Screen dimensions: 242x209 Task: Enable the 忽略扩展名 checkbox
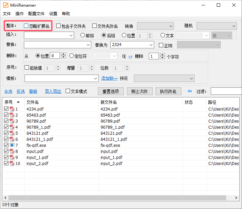26,26
